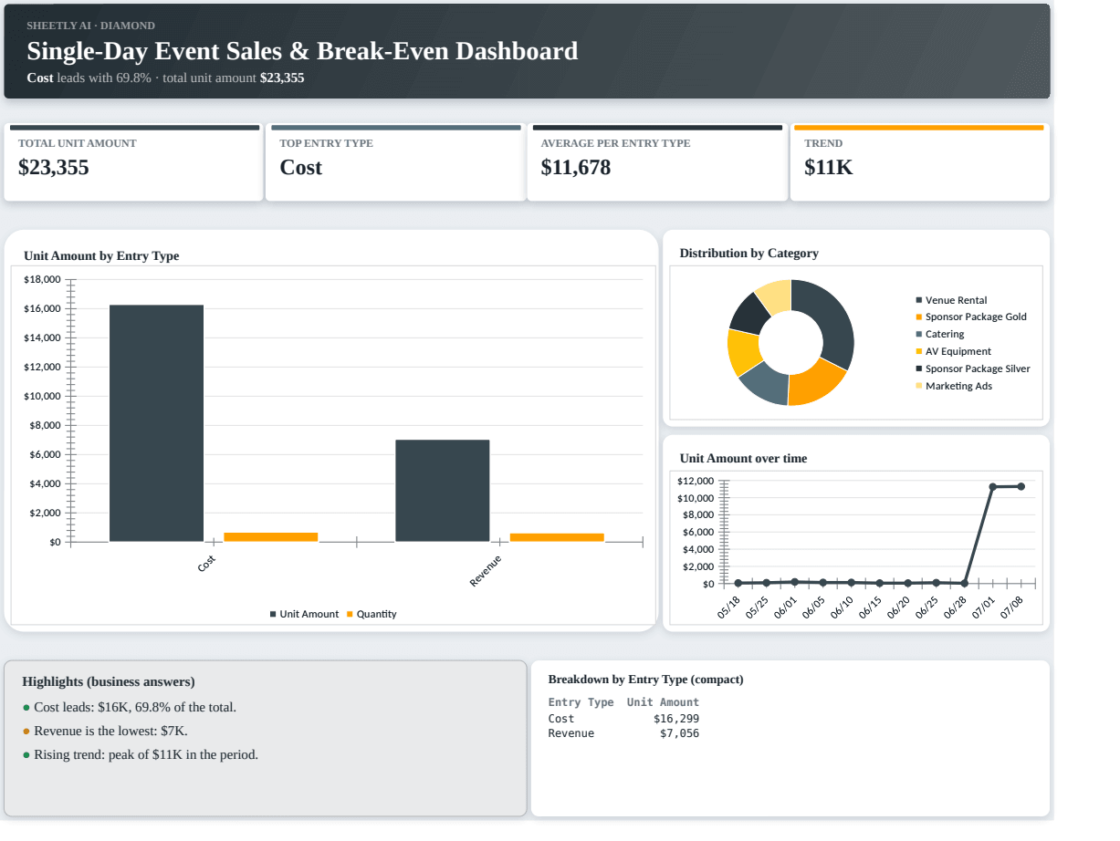The height and width of the screenshot is (841, 1120).
Task: Click the Sheetly AI · Diamond label
Action: (x=90, y=26)
